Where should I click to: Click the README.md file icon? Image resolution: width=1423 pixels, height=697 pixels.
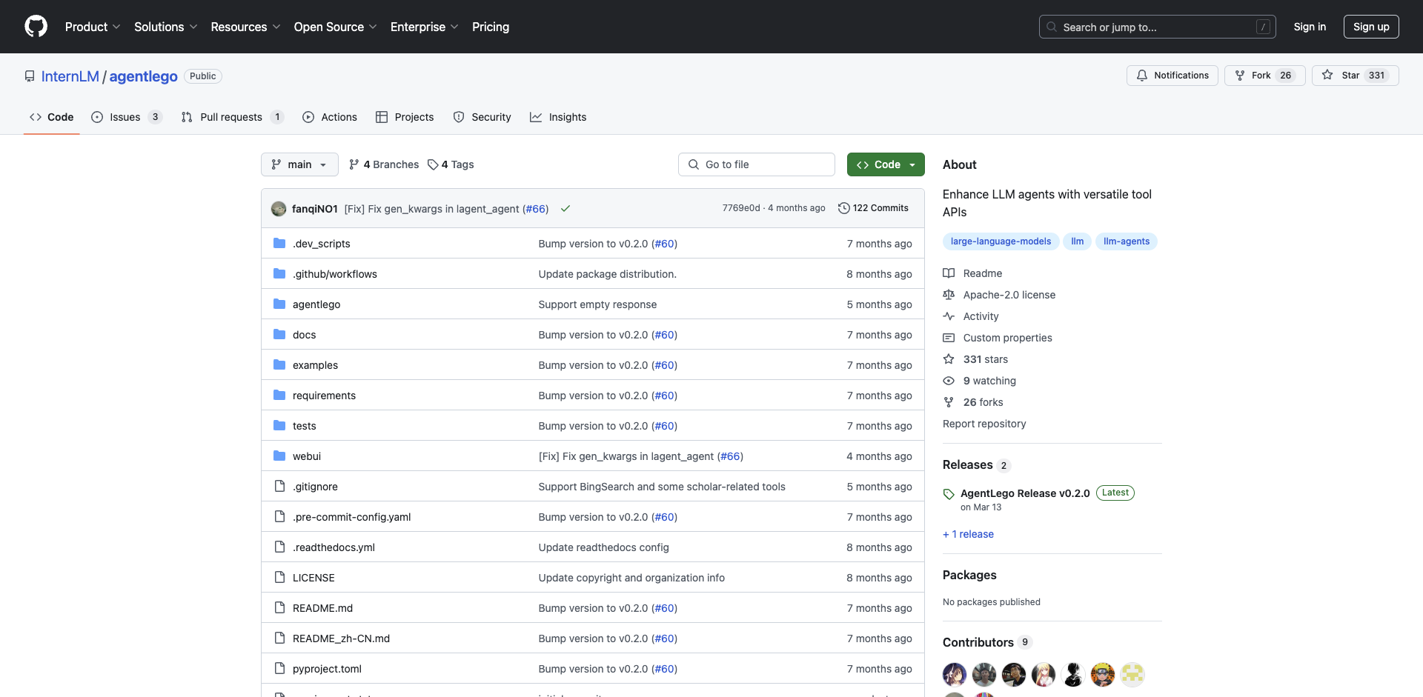click(x=279, y=607)
